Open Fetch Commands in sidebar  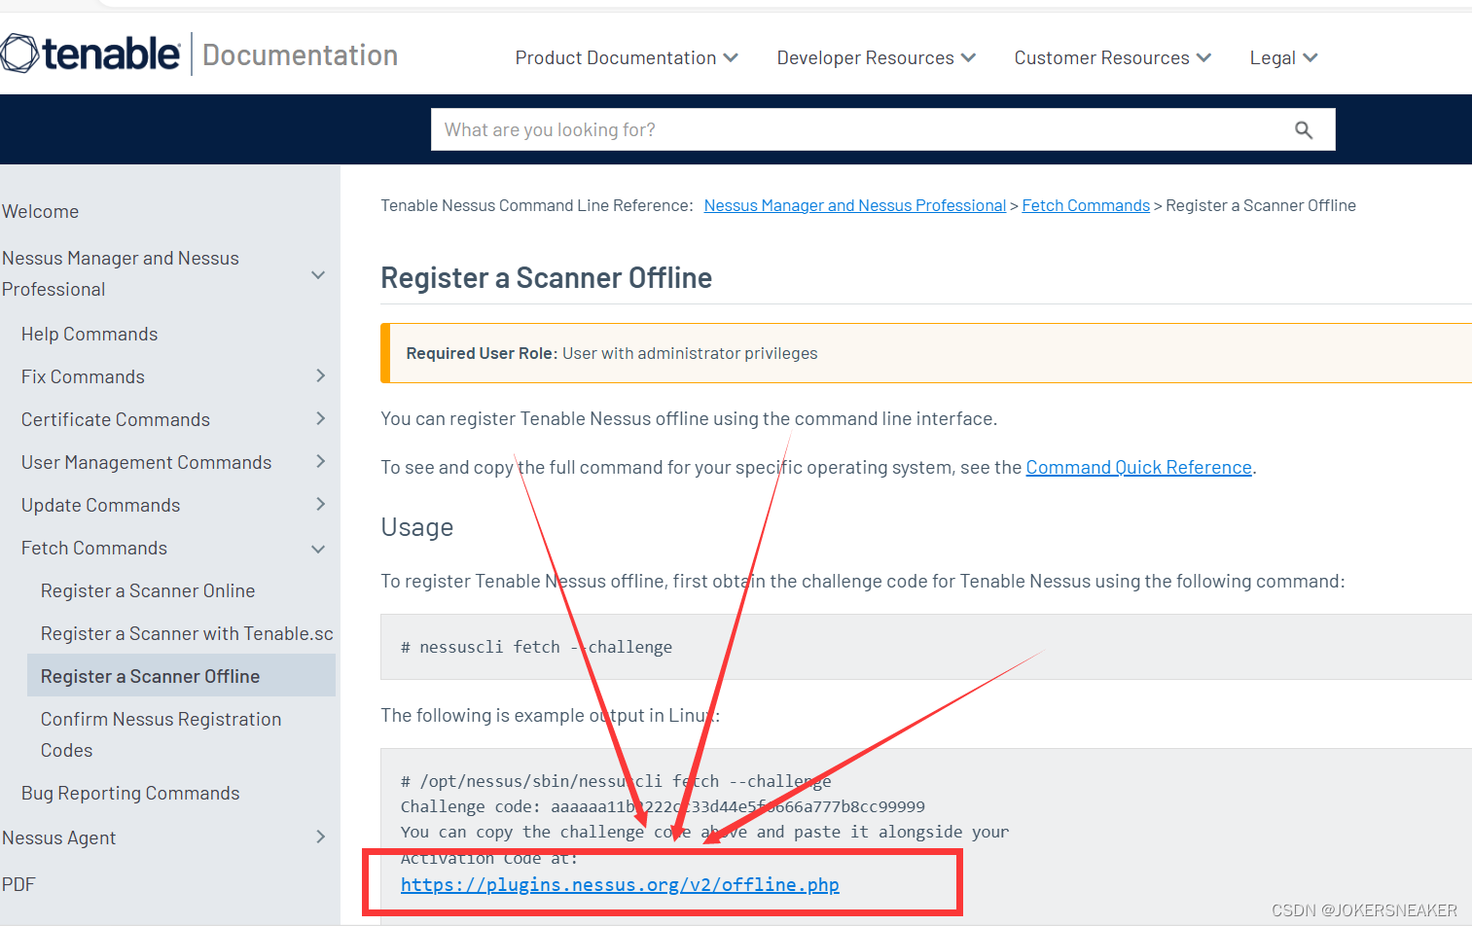click(x=94, y=548)
